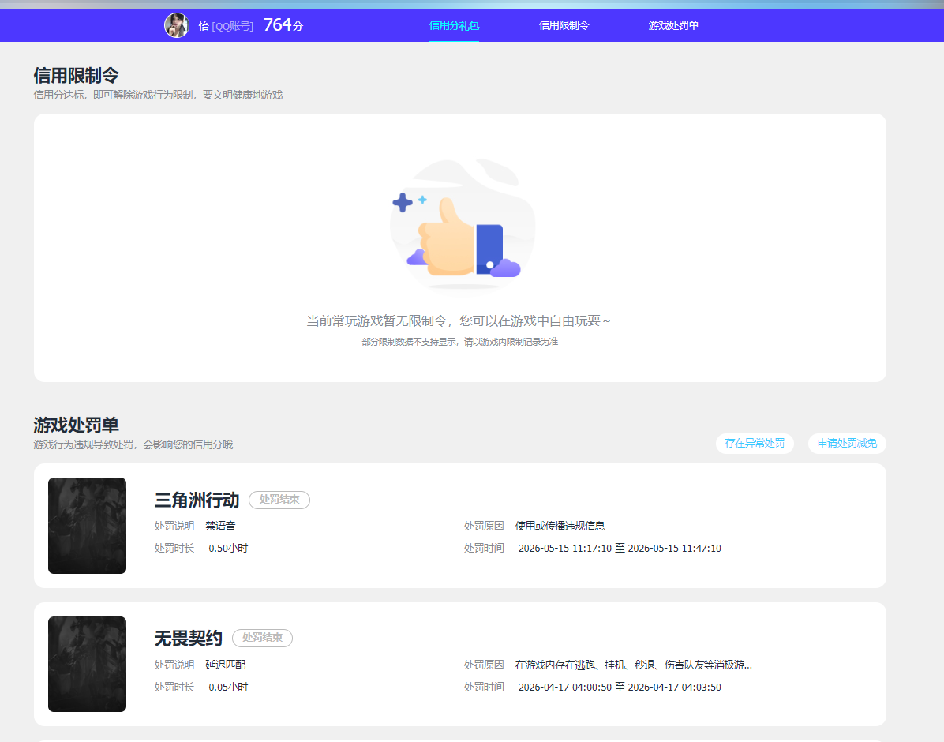Select the 2026-05-15 penalty time range
The image size is (944, 742).
(620, 548)
